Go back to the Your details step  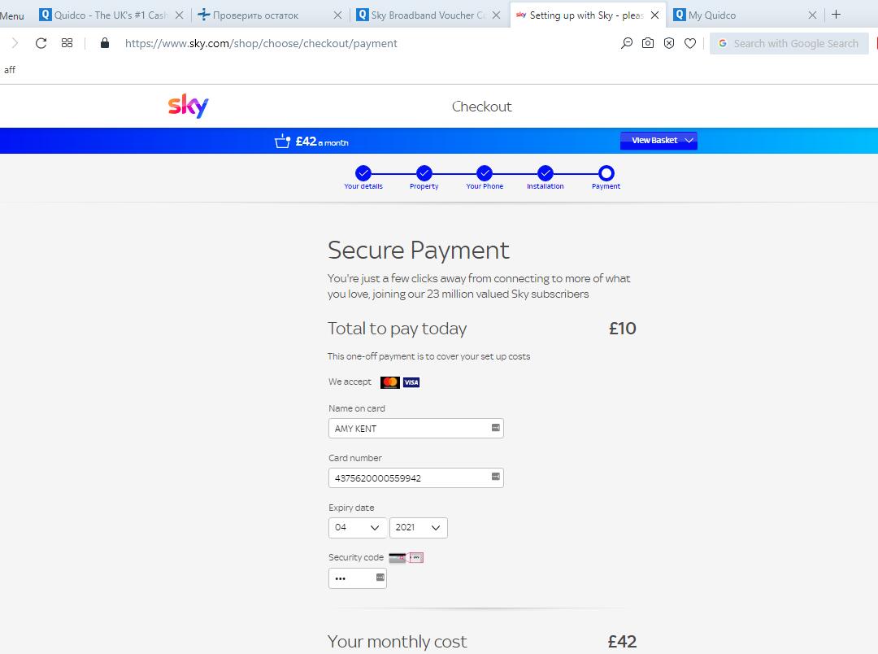(x=363, y=173)
